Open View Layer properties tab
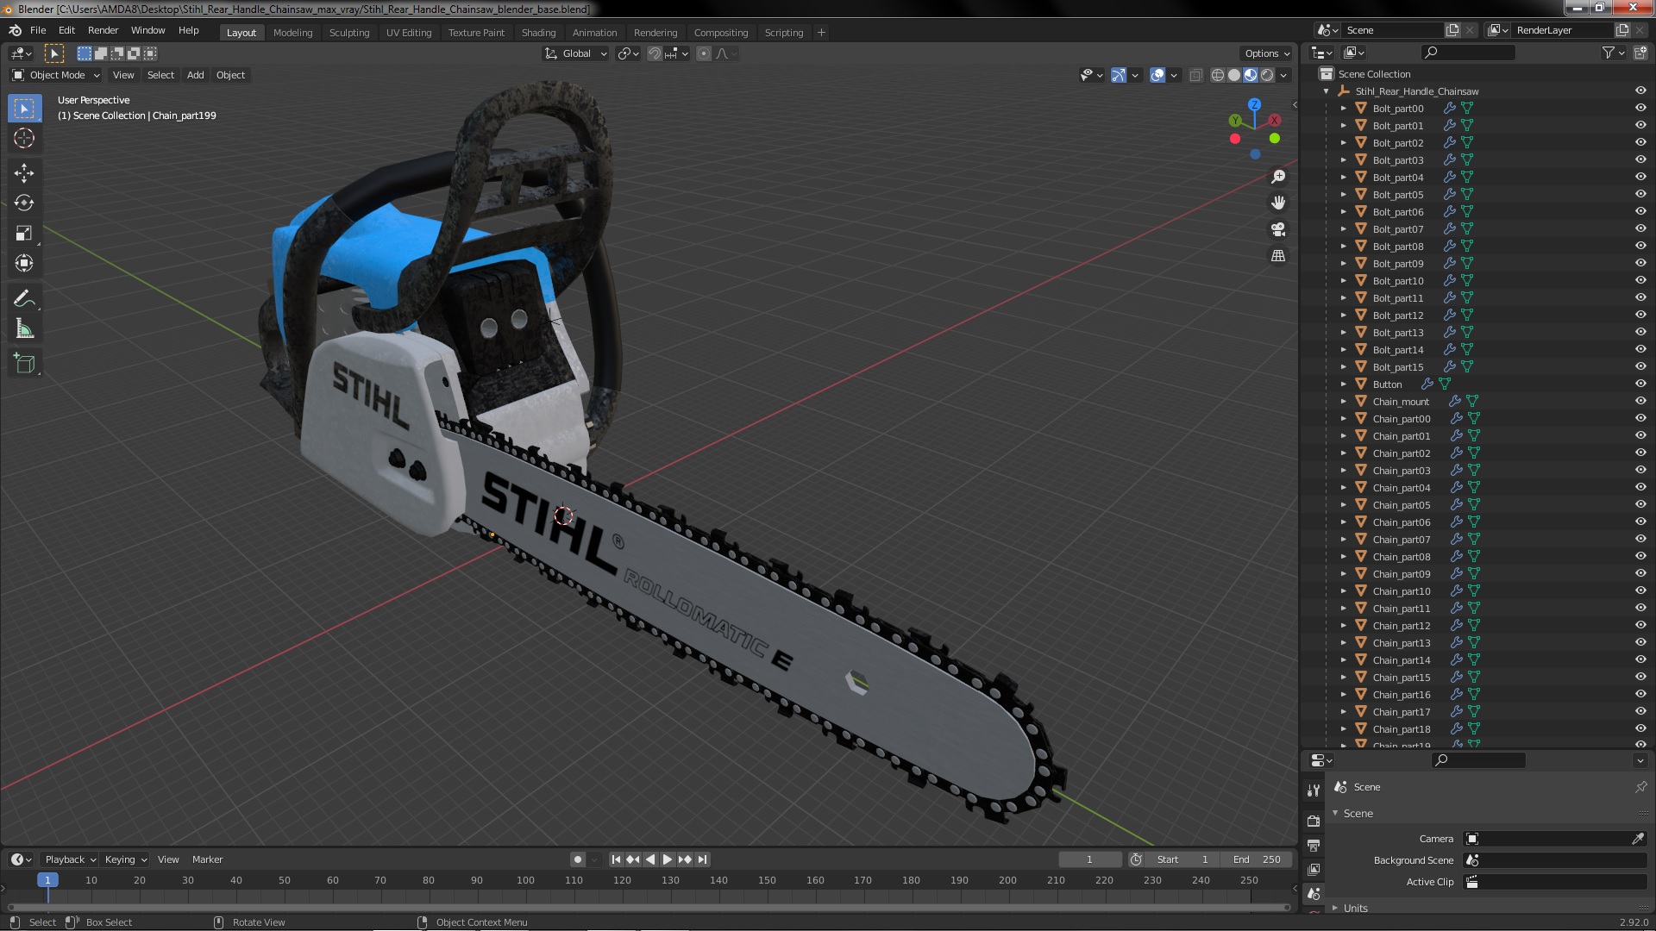 pos(1314,869)
